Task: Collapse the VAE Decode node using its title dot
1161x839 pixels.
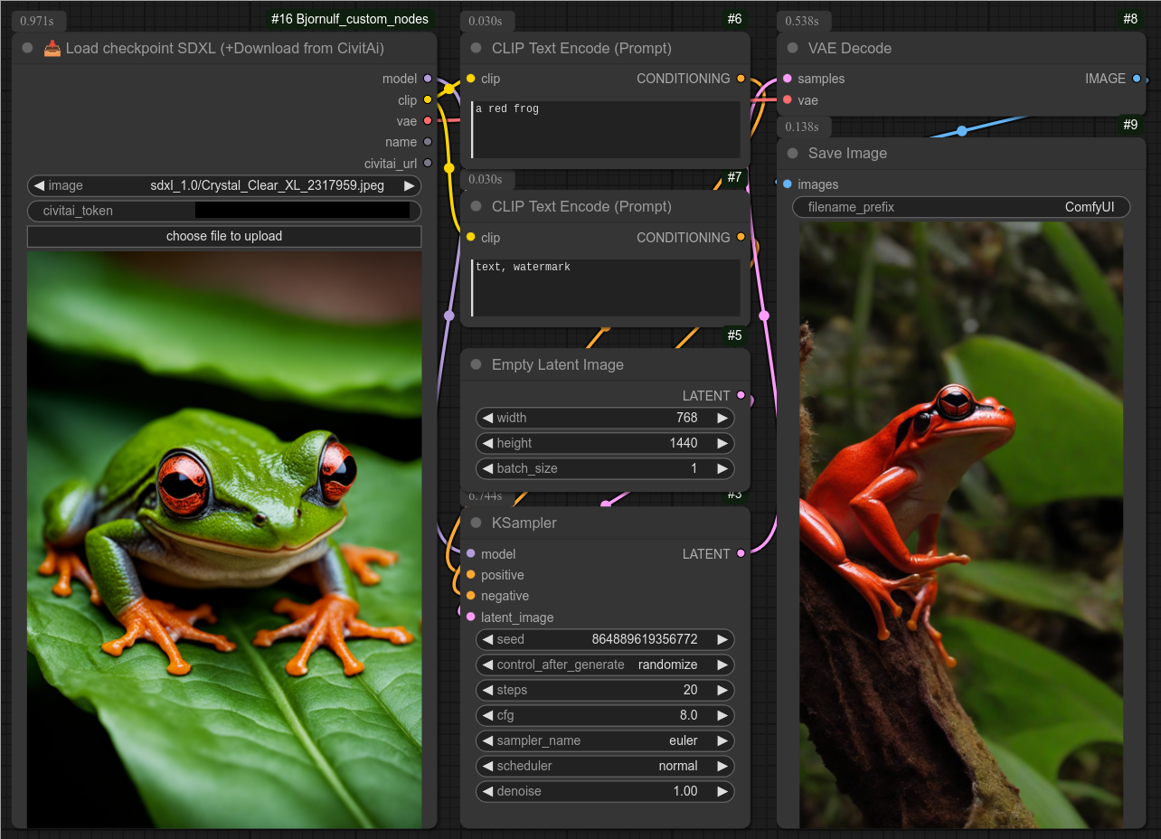Action: tap(793, 49)
